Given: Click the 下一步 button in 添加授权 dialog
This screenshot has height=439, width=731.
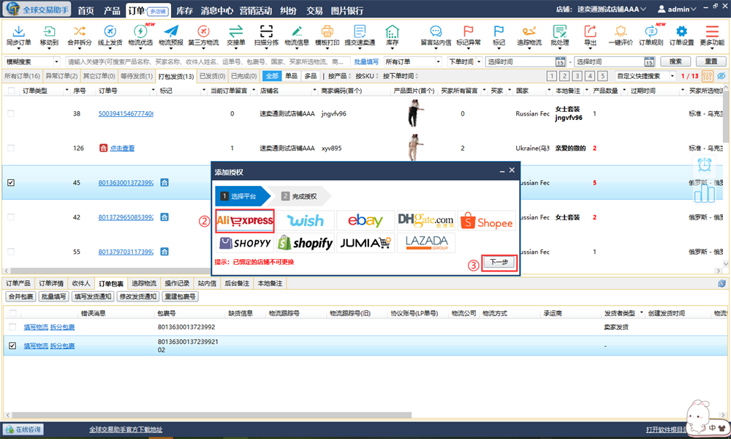Looking at the screenshot, I should (x=499, y=262).
